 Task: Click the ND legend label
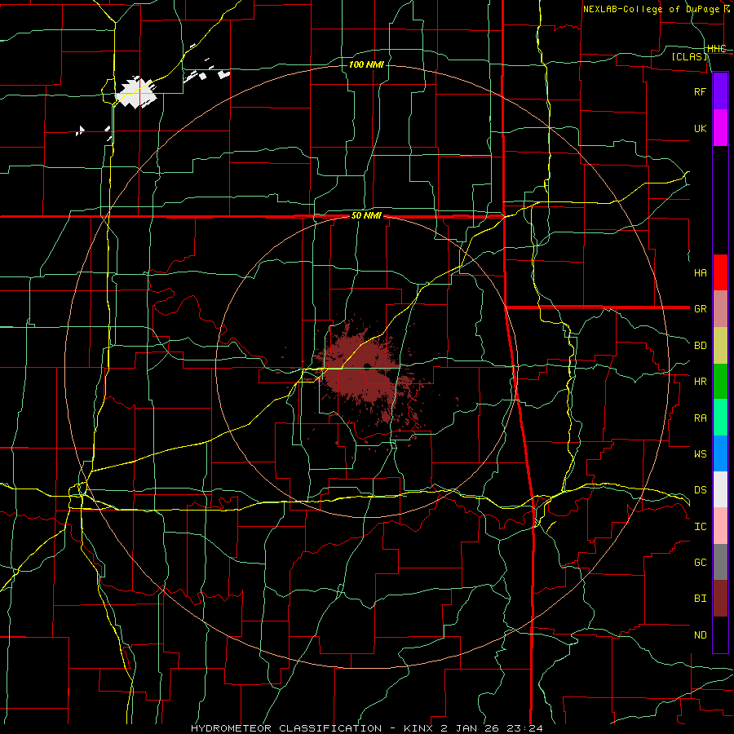point(700,635)
